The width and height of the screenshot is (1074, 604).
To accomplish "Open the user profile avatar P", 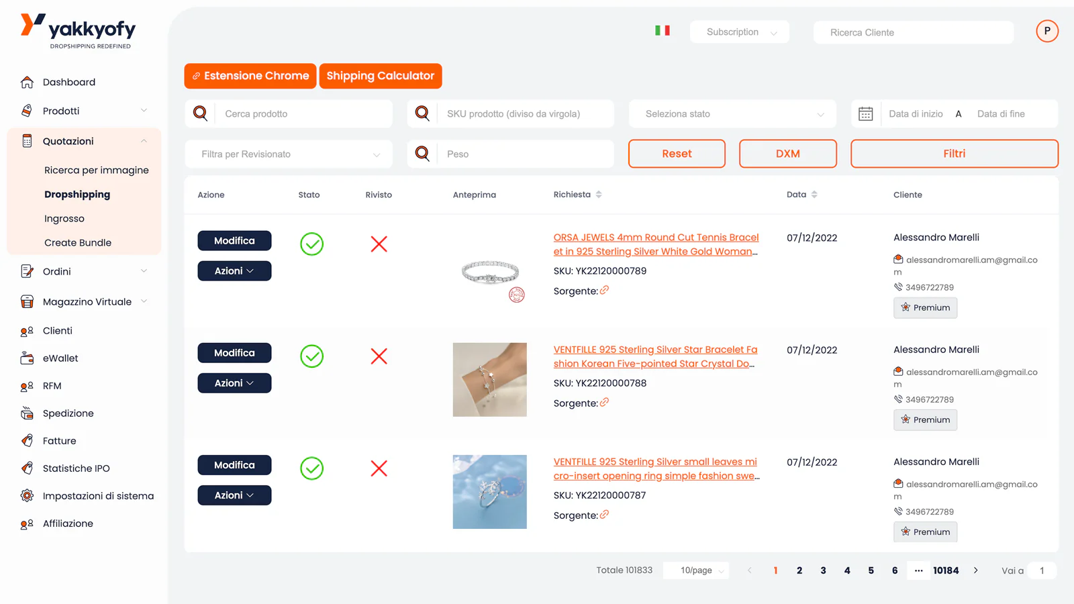I will click(1047, 31).
